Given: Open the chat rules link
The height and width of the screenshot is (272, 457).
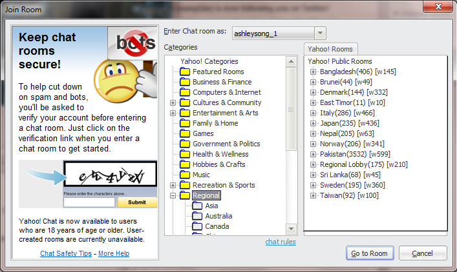Looking at the screenshot, I should coord(281,242).
